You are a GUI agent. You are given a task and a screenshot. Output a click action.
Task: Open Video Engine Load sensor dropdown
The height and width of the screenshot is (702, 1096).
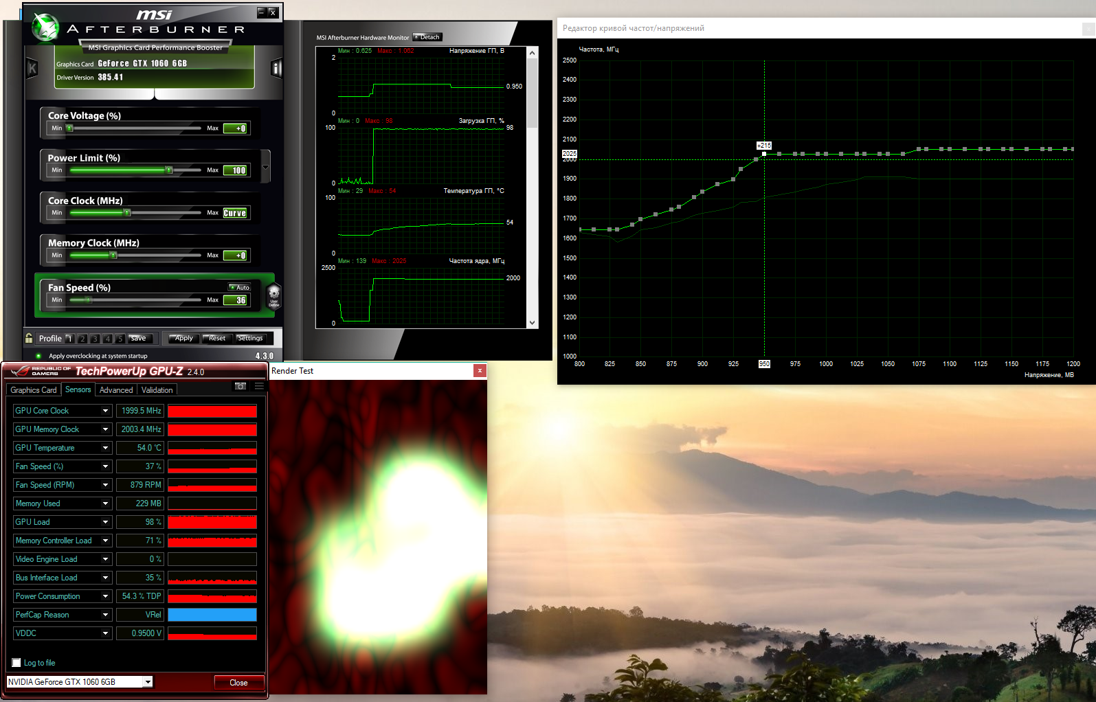pos(106,559)
